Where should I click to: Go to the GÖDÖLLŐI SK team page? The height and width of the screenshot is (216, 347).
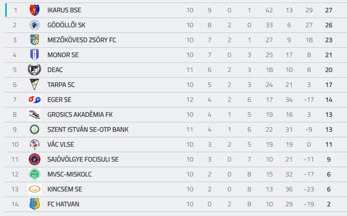click(x=66, y=25)
